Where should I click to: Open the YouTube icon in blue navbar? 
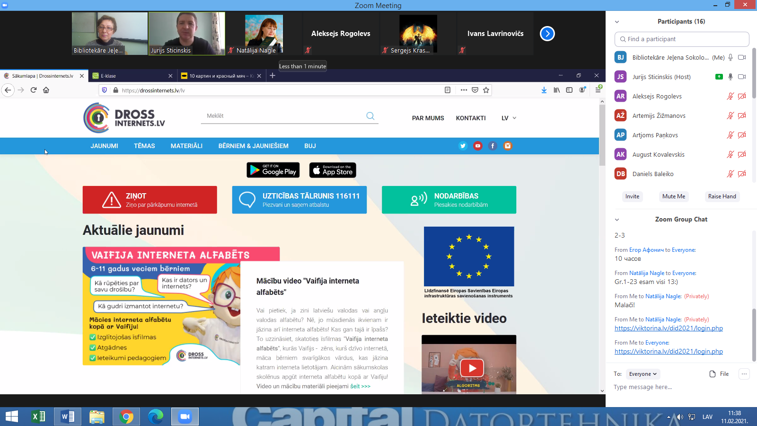pyautogui.click(x=478, y=146)
